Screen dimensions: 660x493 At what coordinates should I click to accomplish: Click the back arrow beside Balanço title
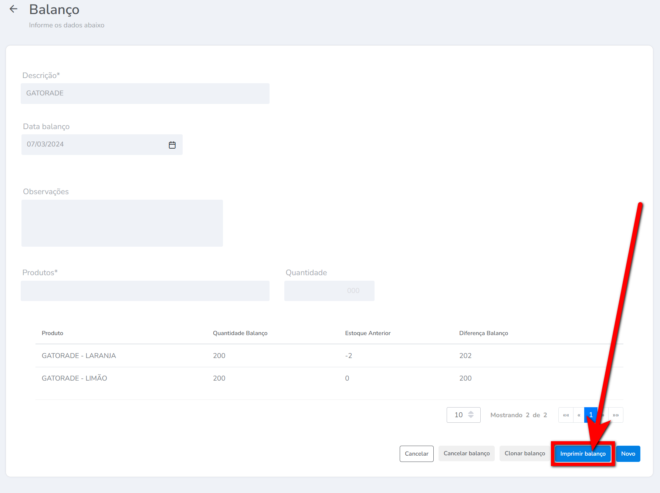14,9
